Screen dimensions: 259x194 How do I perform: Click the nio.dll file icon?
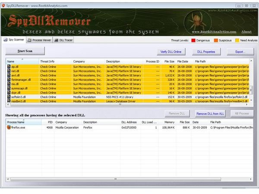pyautogui.click(x=9, y=84)
